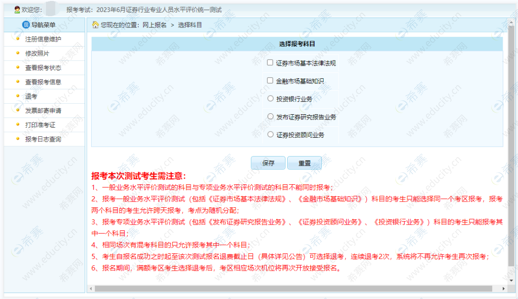Select the 投资银行业务 radio button
Screen dimensions: 518x299
point(271,98)
